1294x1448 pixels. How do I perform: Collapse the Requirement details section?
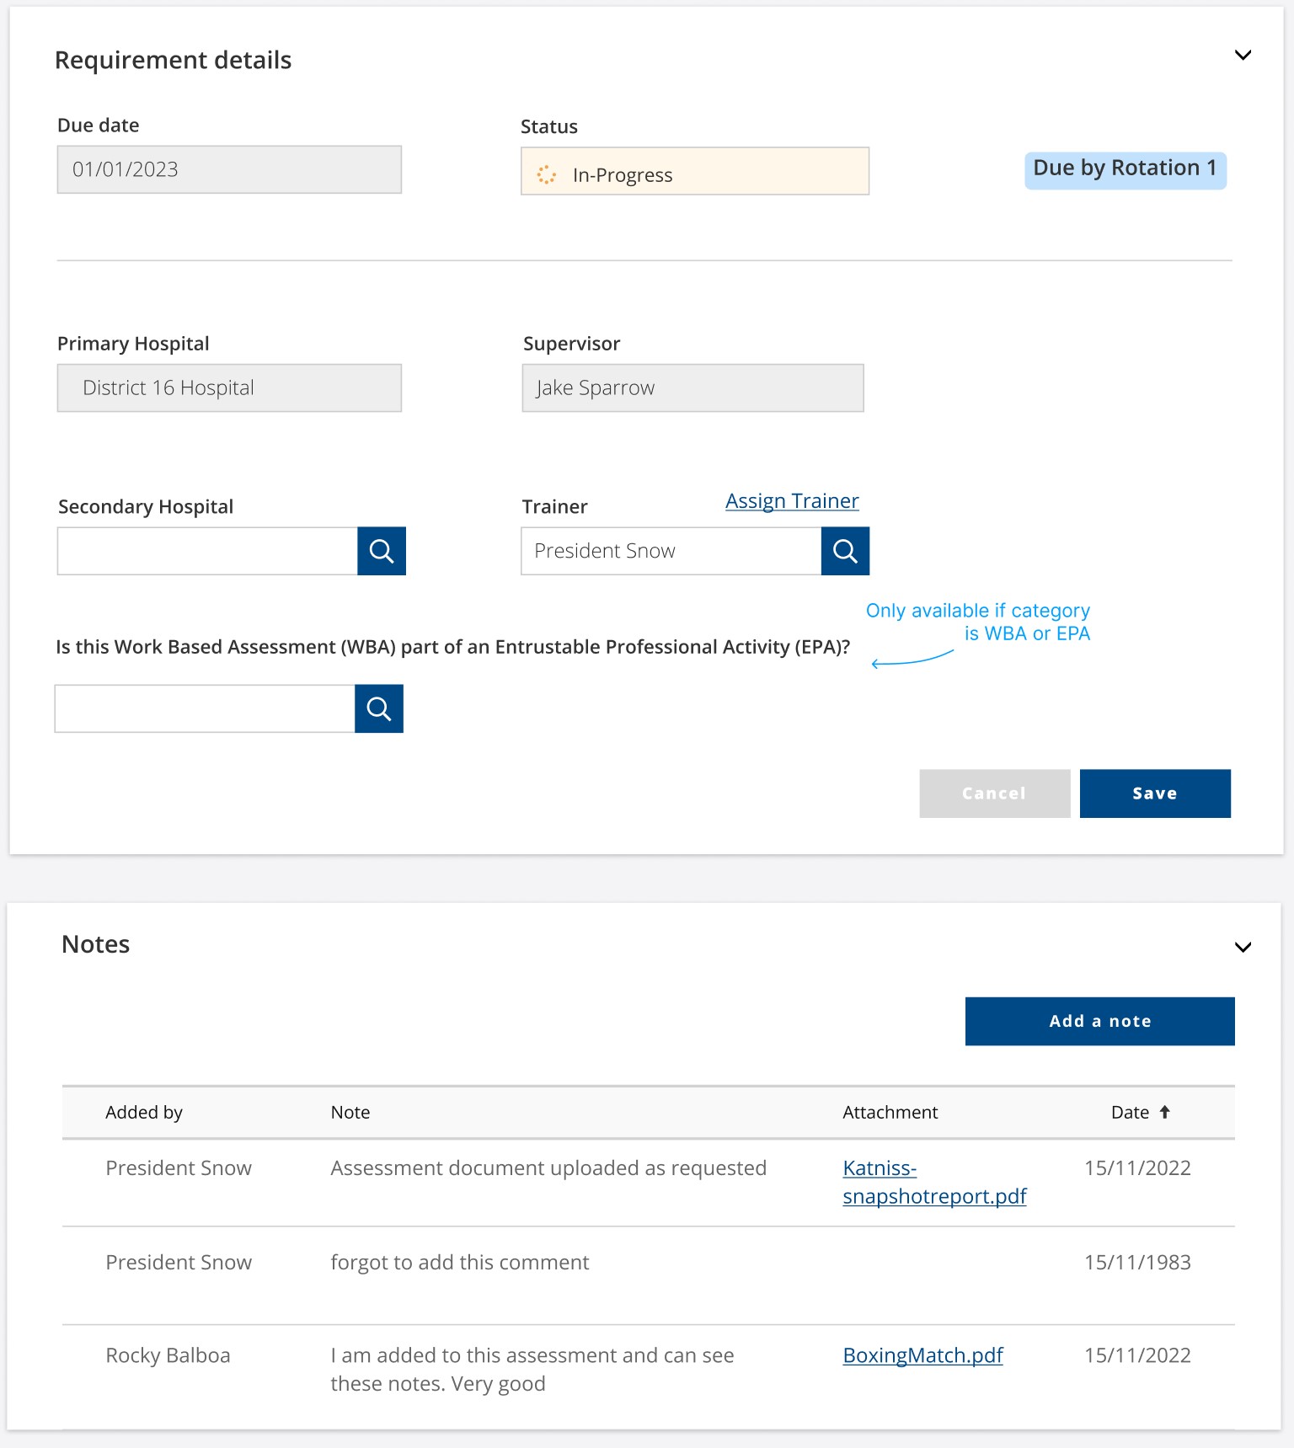click(x=1243, y=56)
